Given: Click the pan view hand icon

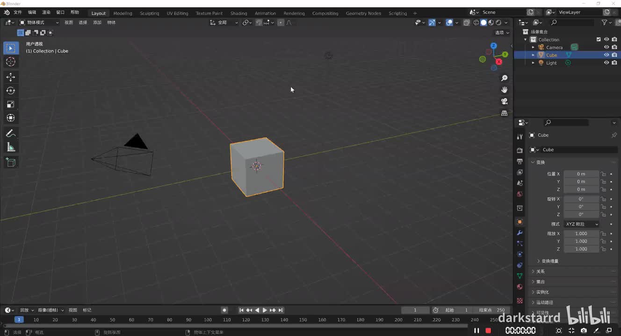Looking at the screenshot, I should [x=504, y=90].
